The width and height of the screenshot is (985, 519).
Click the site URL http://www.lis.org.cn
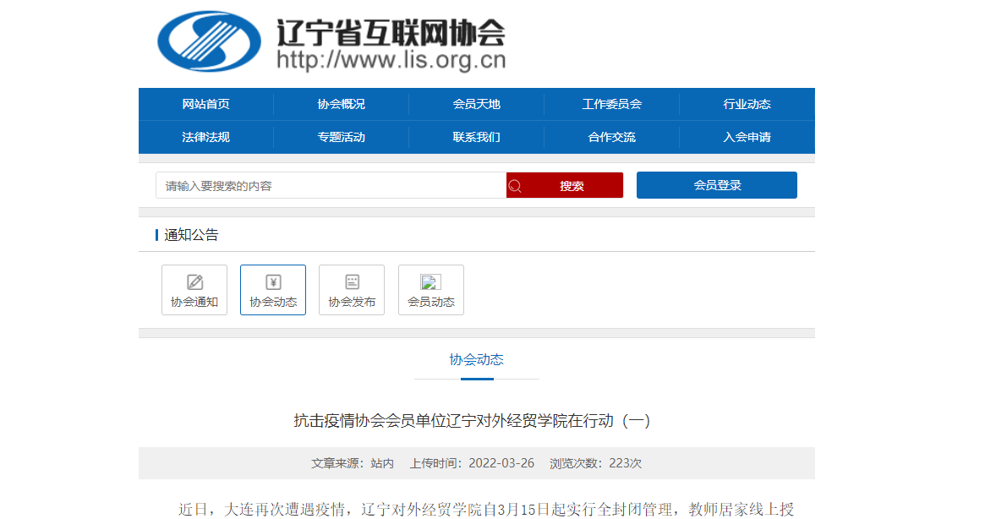click(x=391, y=60)
